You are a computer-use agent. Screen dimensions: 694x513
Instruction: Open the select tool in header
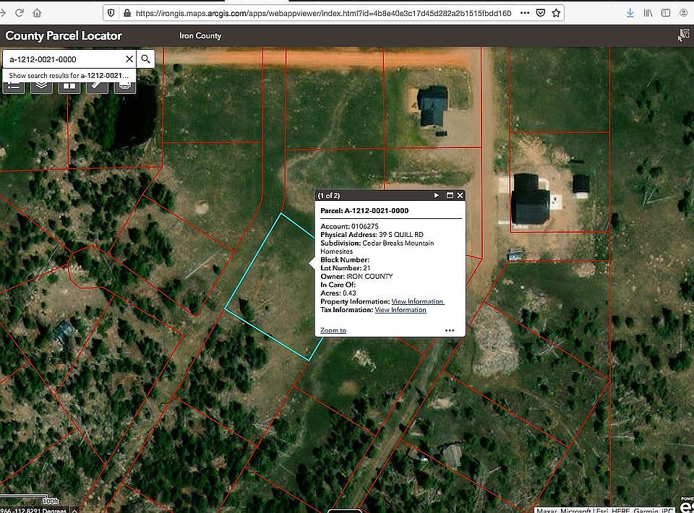pos(682,35)
